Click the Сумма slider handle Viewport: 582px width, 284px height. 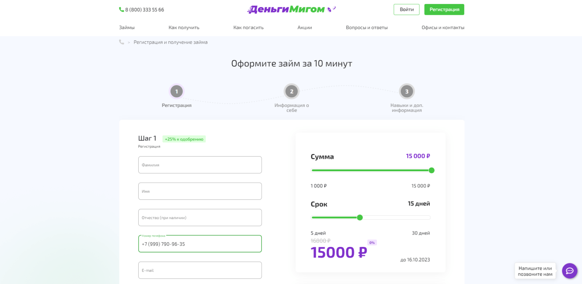(432, 170)
